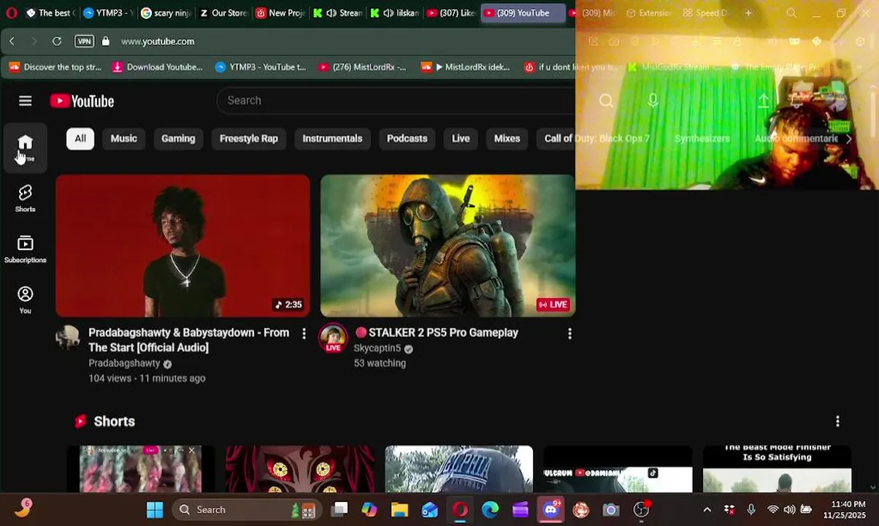The width and height of the screenshot is (879, 526).
Task: Open (276) MistLordRx bookmark
Action: (x=363, y=67)
